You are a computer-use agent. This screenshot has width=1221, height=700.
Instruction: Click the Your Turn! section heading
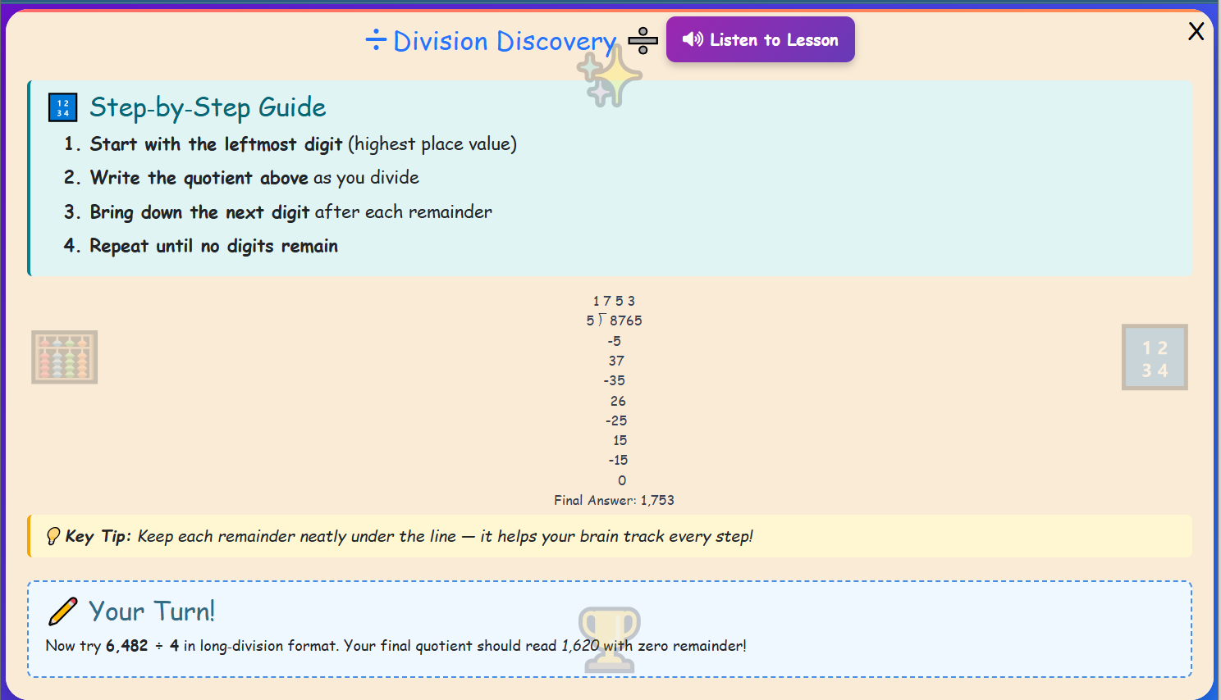coord(152,611)
